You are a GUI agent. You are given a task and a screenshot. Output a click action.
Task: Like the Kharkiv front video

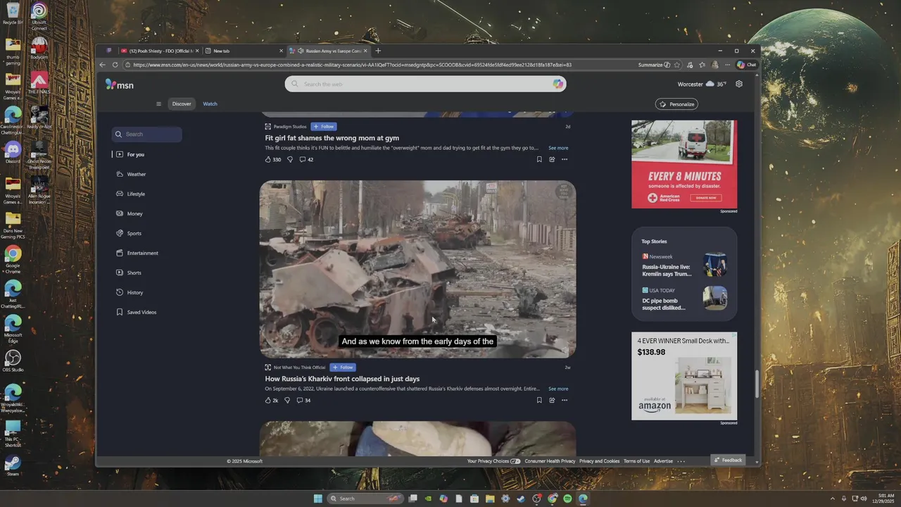[271, 400]
